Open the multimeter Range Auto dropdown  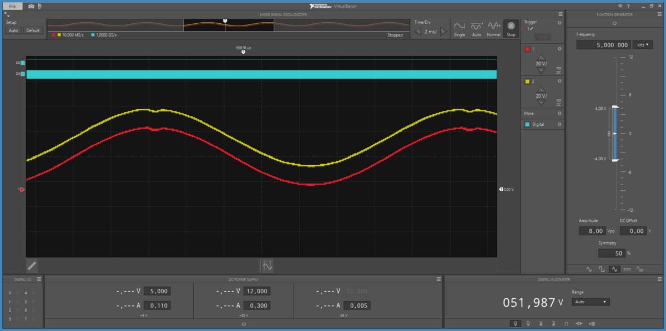591,302
